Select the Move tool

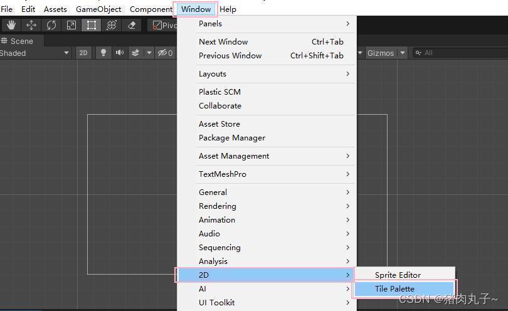click(x=31, y=25)
